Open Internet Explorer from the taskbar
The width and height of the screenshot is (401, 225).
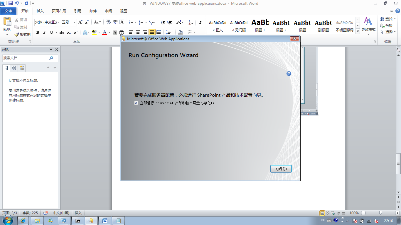coord(23,221)
